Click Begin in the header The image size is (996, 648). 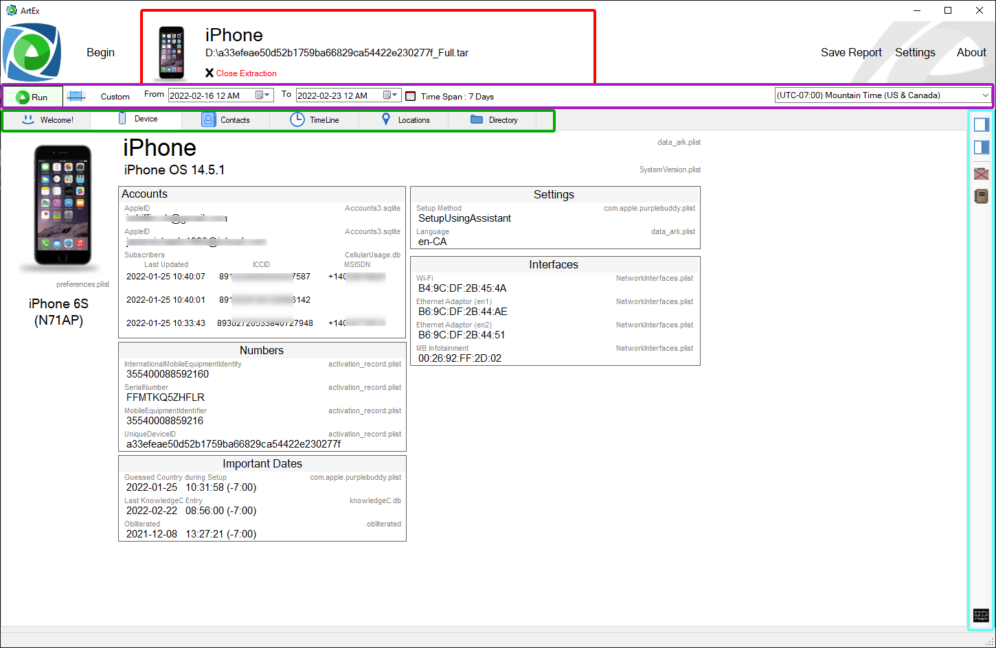[100, 53]
